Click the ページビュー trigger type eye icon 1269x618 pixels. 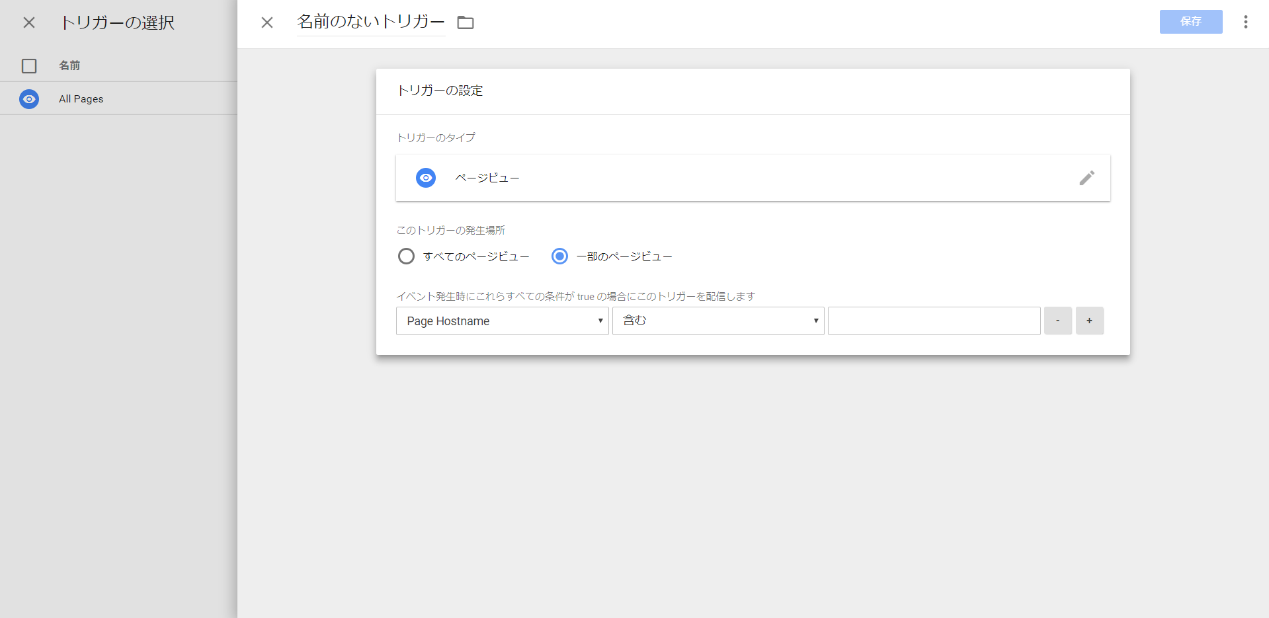point(426,178)
